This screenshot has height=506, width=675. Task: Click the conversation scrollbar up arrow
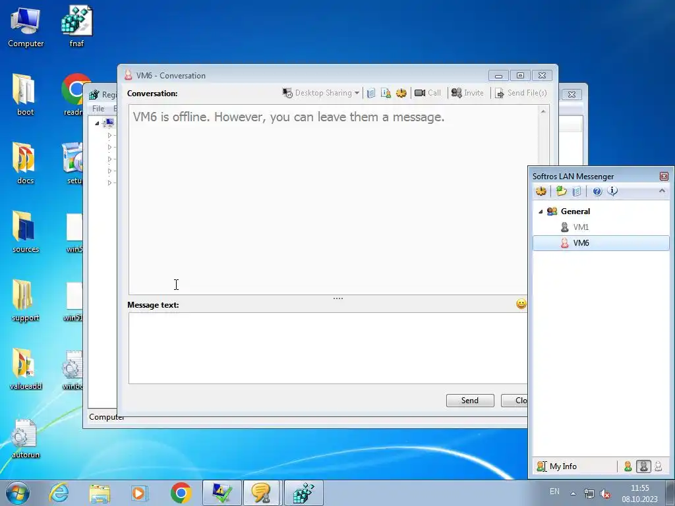(543, 112)
